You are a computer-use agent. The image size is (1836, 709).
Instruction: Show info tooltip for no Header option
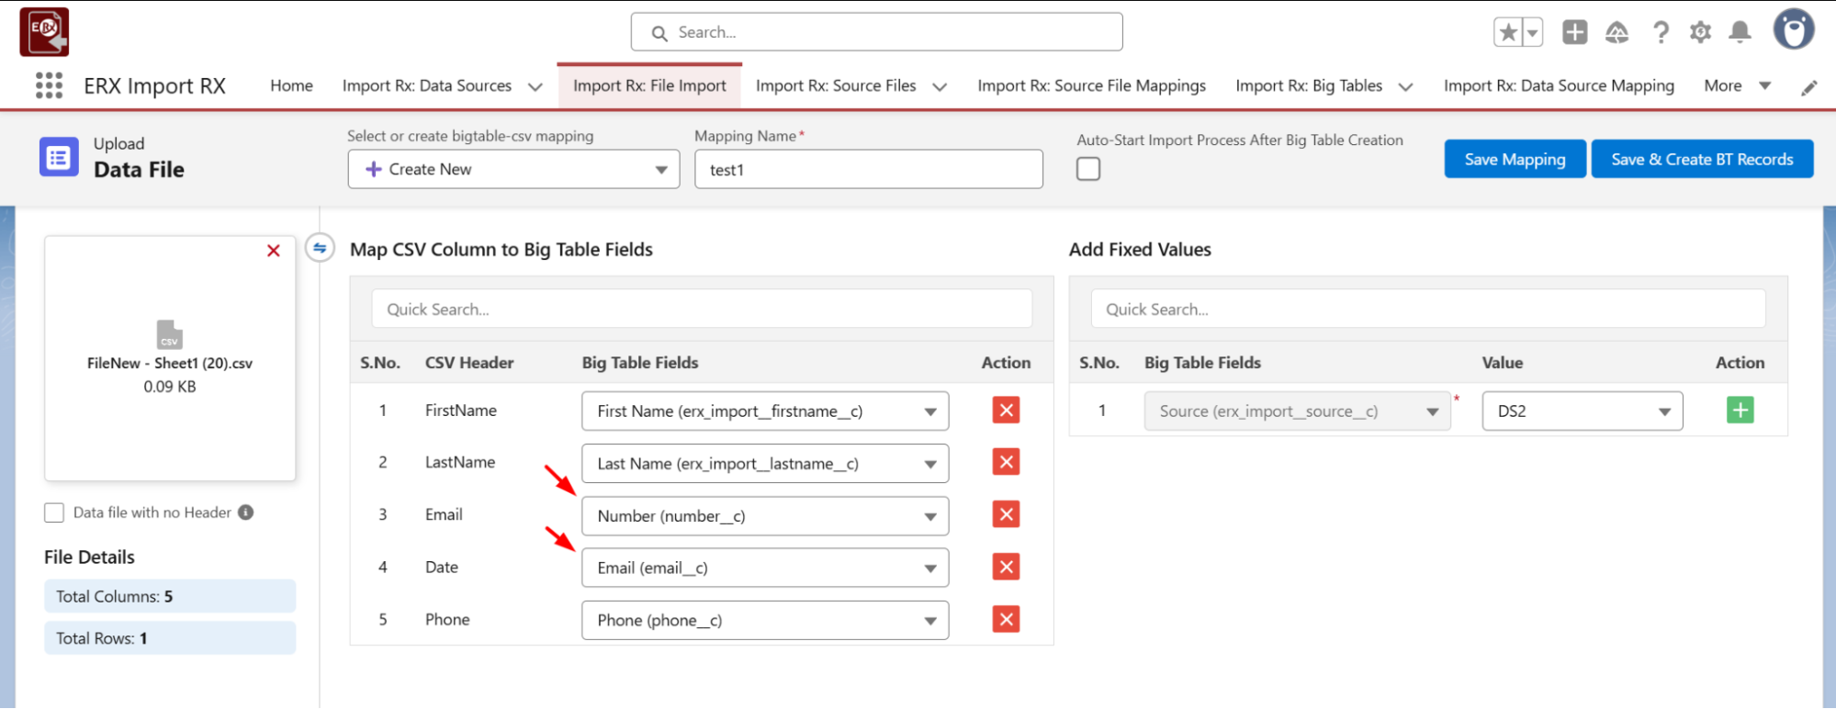pyautogui.click(x=246, y=512)
